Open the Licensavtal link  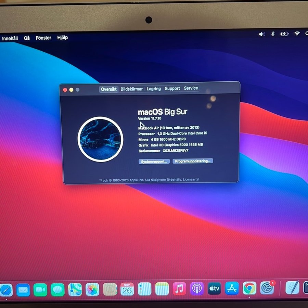coord(191,180)
